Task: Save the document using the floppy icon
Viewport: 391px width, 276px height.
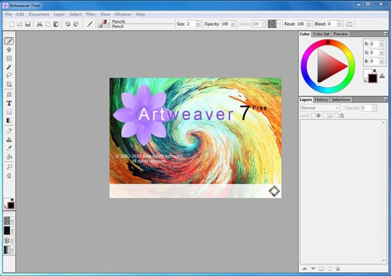Action: coord(28,24)
